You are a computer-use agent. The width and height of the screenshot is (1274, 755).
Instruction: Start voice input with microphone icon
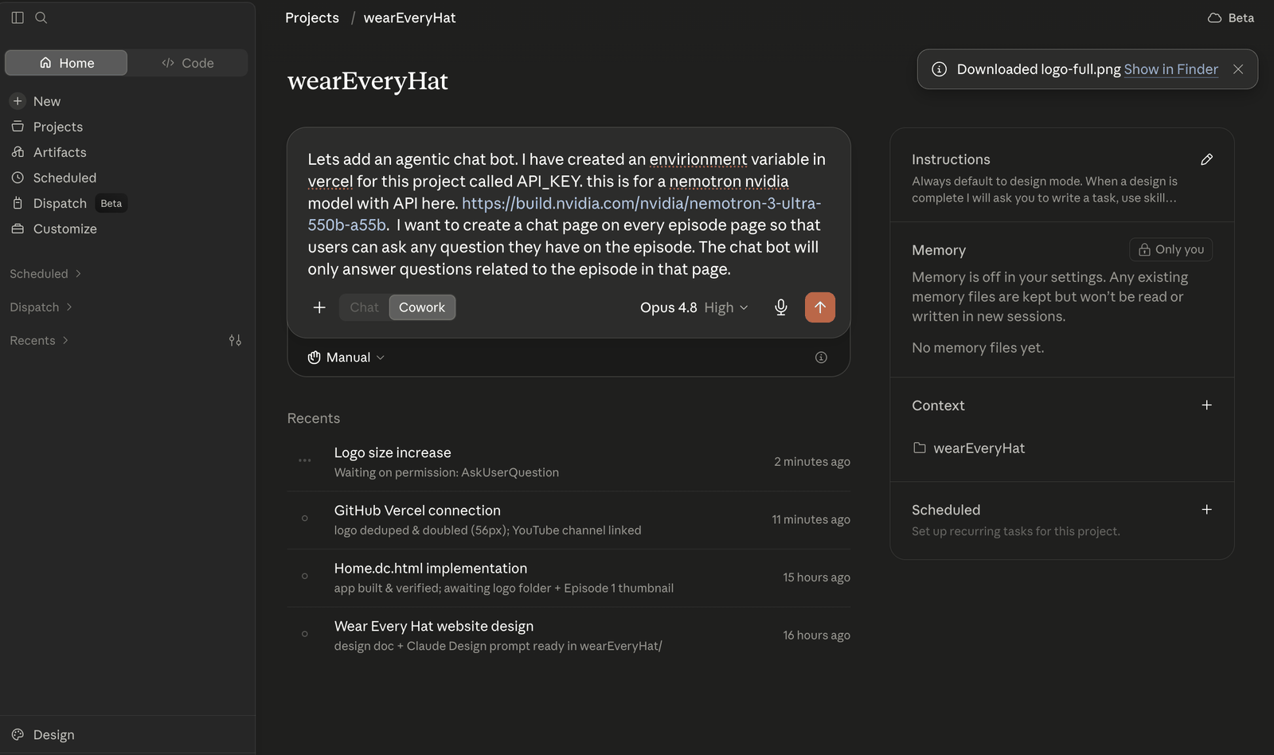click(781, 307)
